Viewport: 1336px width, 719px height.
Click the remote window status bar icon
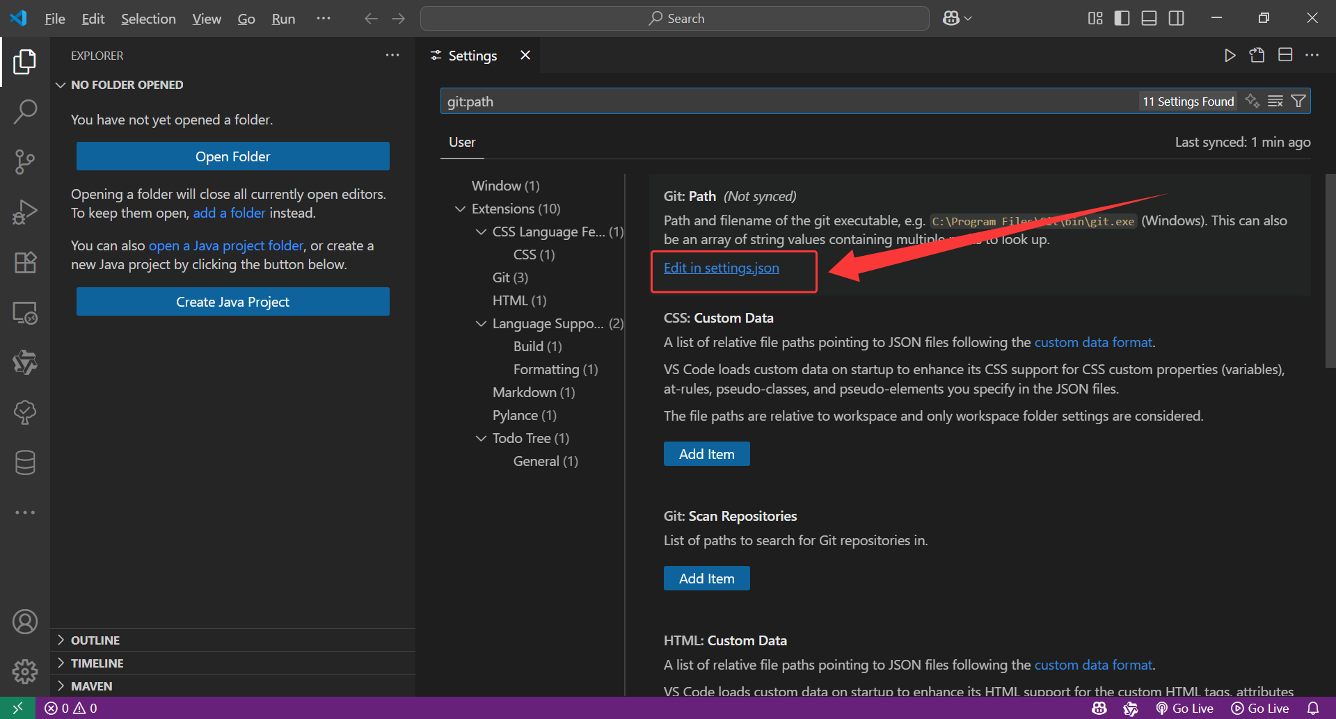click(18, 708)
